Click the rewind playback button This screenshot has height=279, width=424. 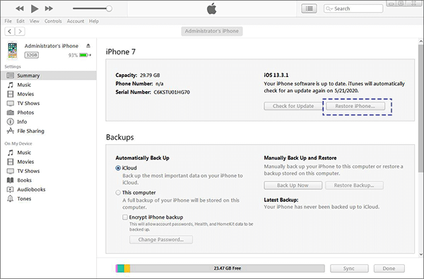coord(20,8)
